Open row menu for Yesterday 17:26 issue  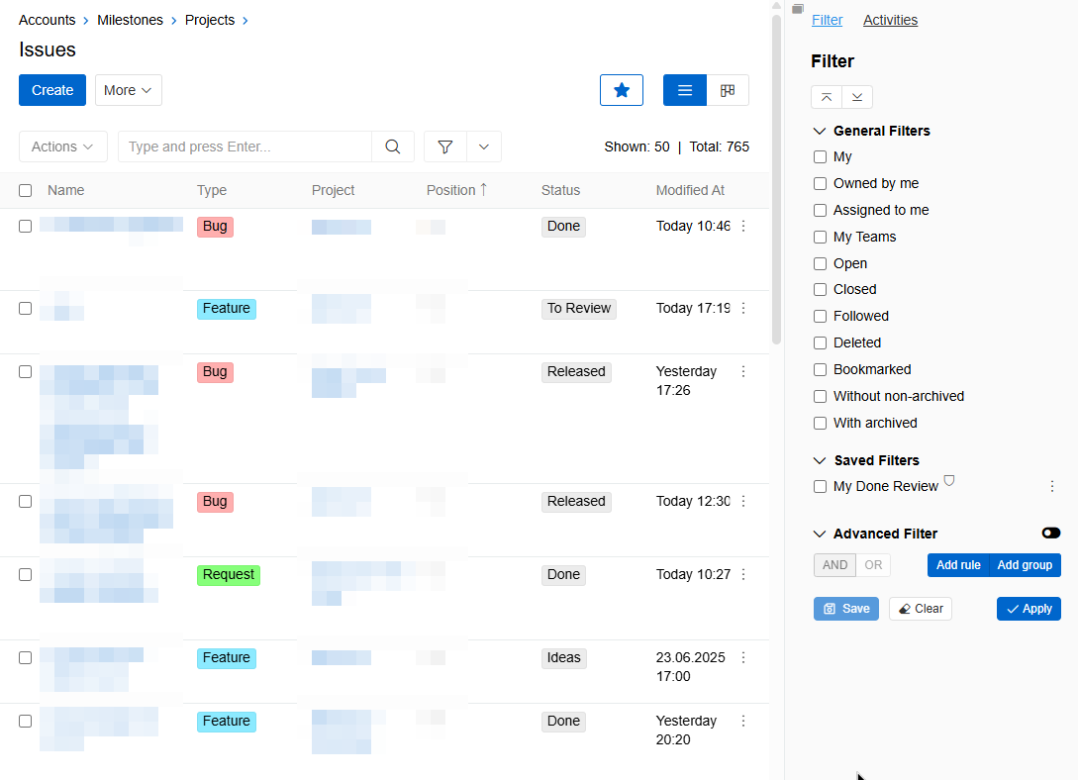[743, 372]
